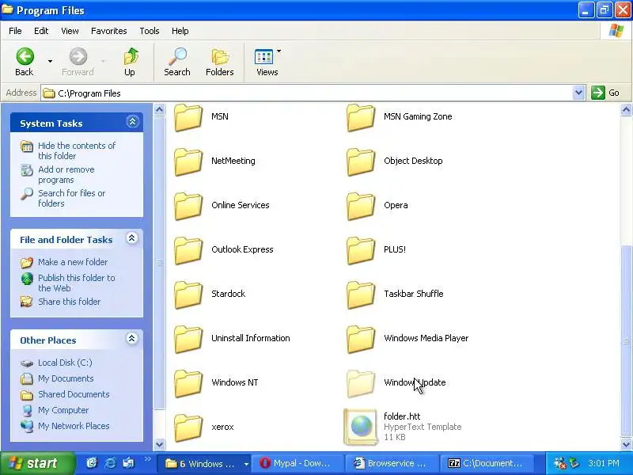This screenshot has width=633, height=475.
Task: Select the Online Services folder icon
Action: coord(188,206)
